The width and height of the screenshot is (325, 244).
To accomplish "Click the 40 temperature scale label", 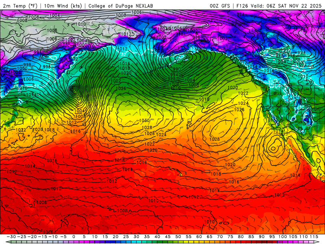I will pyautogui.click(x=157, y=237).
